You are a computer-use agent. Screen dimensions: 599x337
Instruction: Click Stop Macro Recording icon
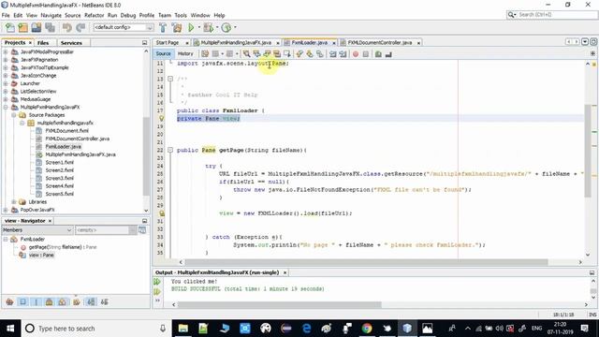pos(366,54)
